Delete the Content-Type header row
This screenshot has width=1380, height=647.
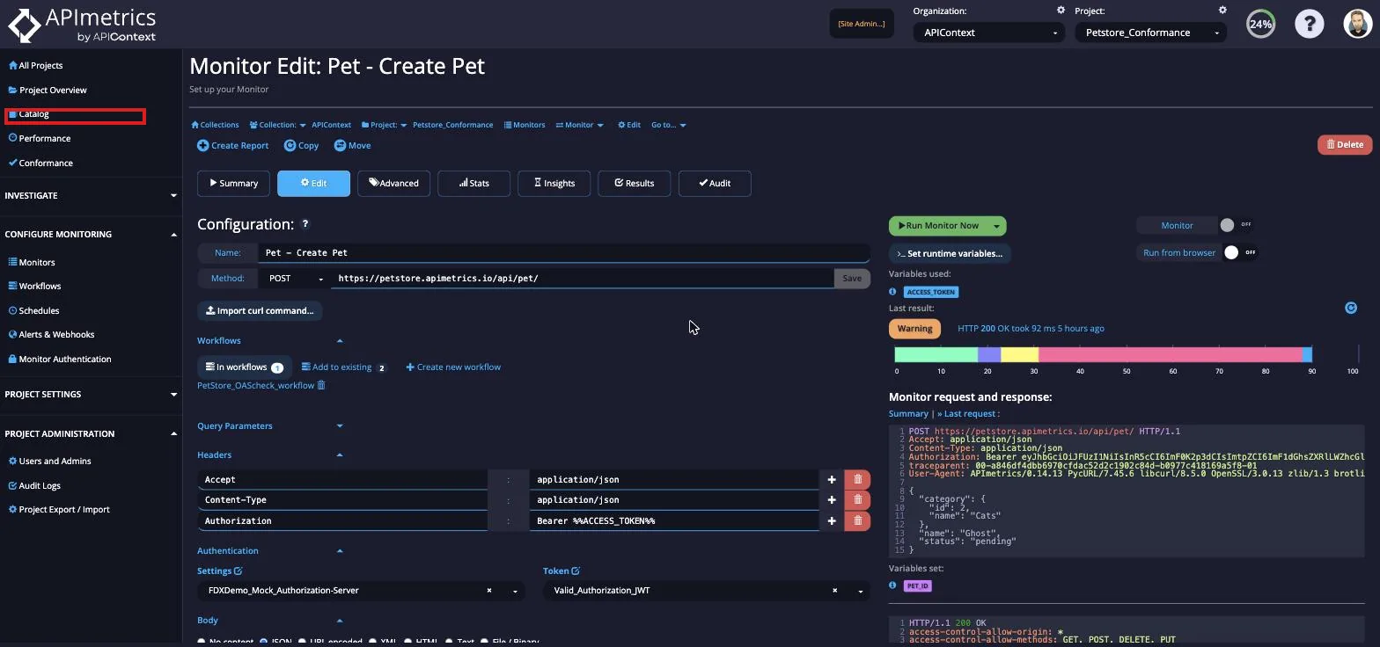pyautogui.click(x=858, y=499)
